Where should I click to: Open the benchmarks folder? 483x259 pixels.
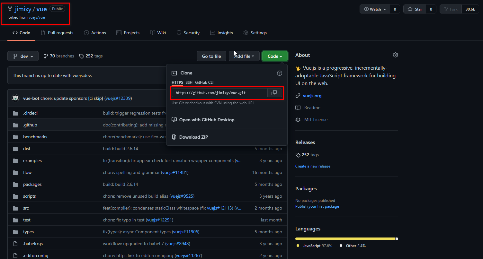(x=35, y=137)
